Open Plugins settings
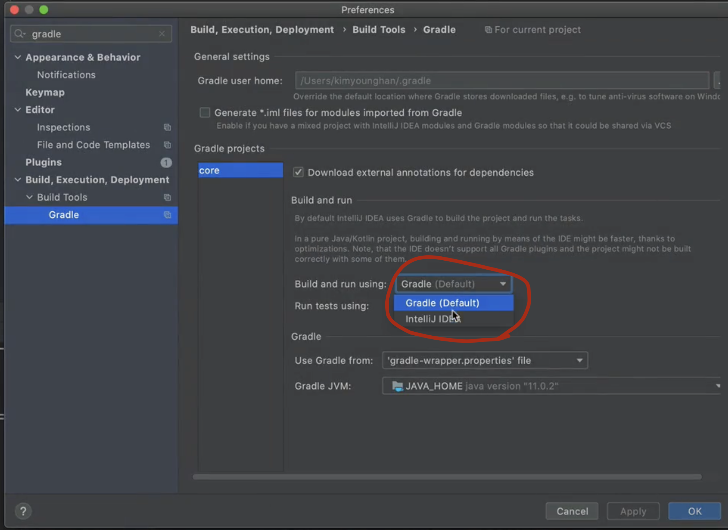The image size is (728, 530). (43, 163)
